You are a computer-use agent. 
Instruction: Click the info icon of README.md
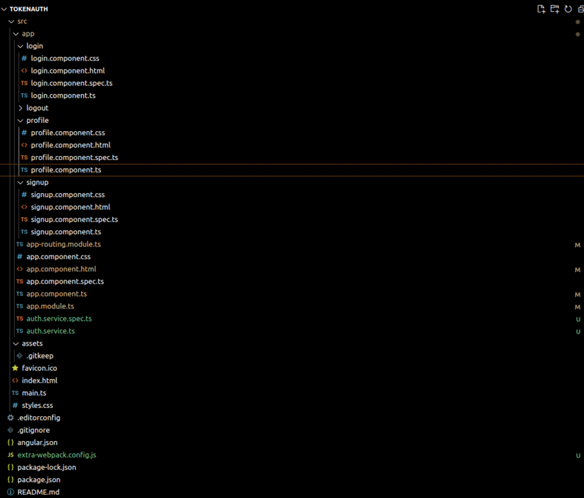tap(11, 492)
